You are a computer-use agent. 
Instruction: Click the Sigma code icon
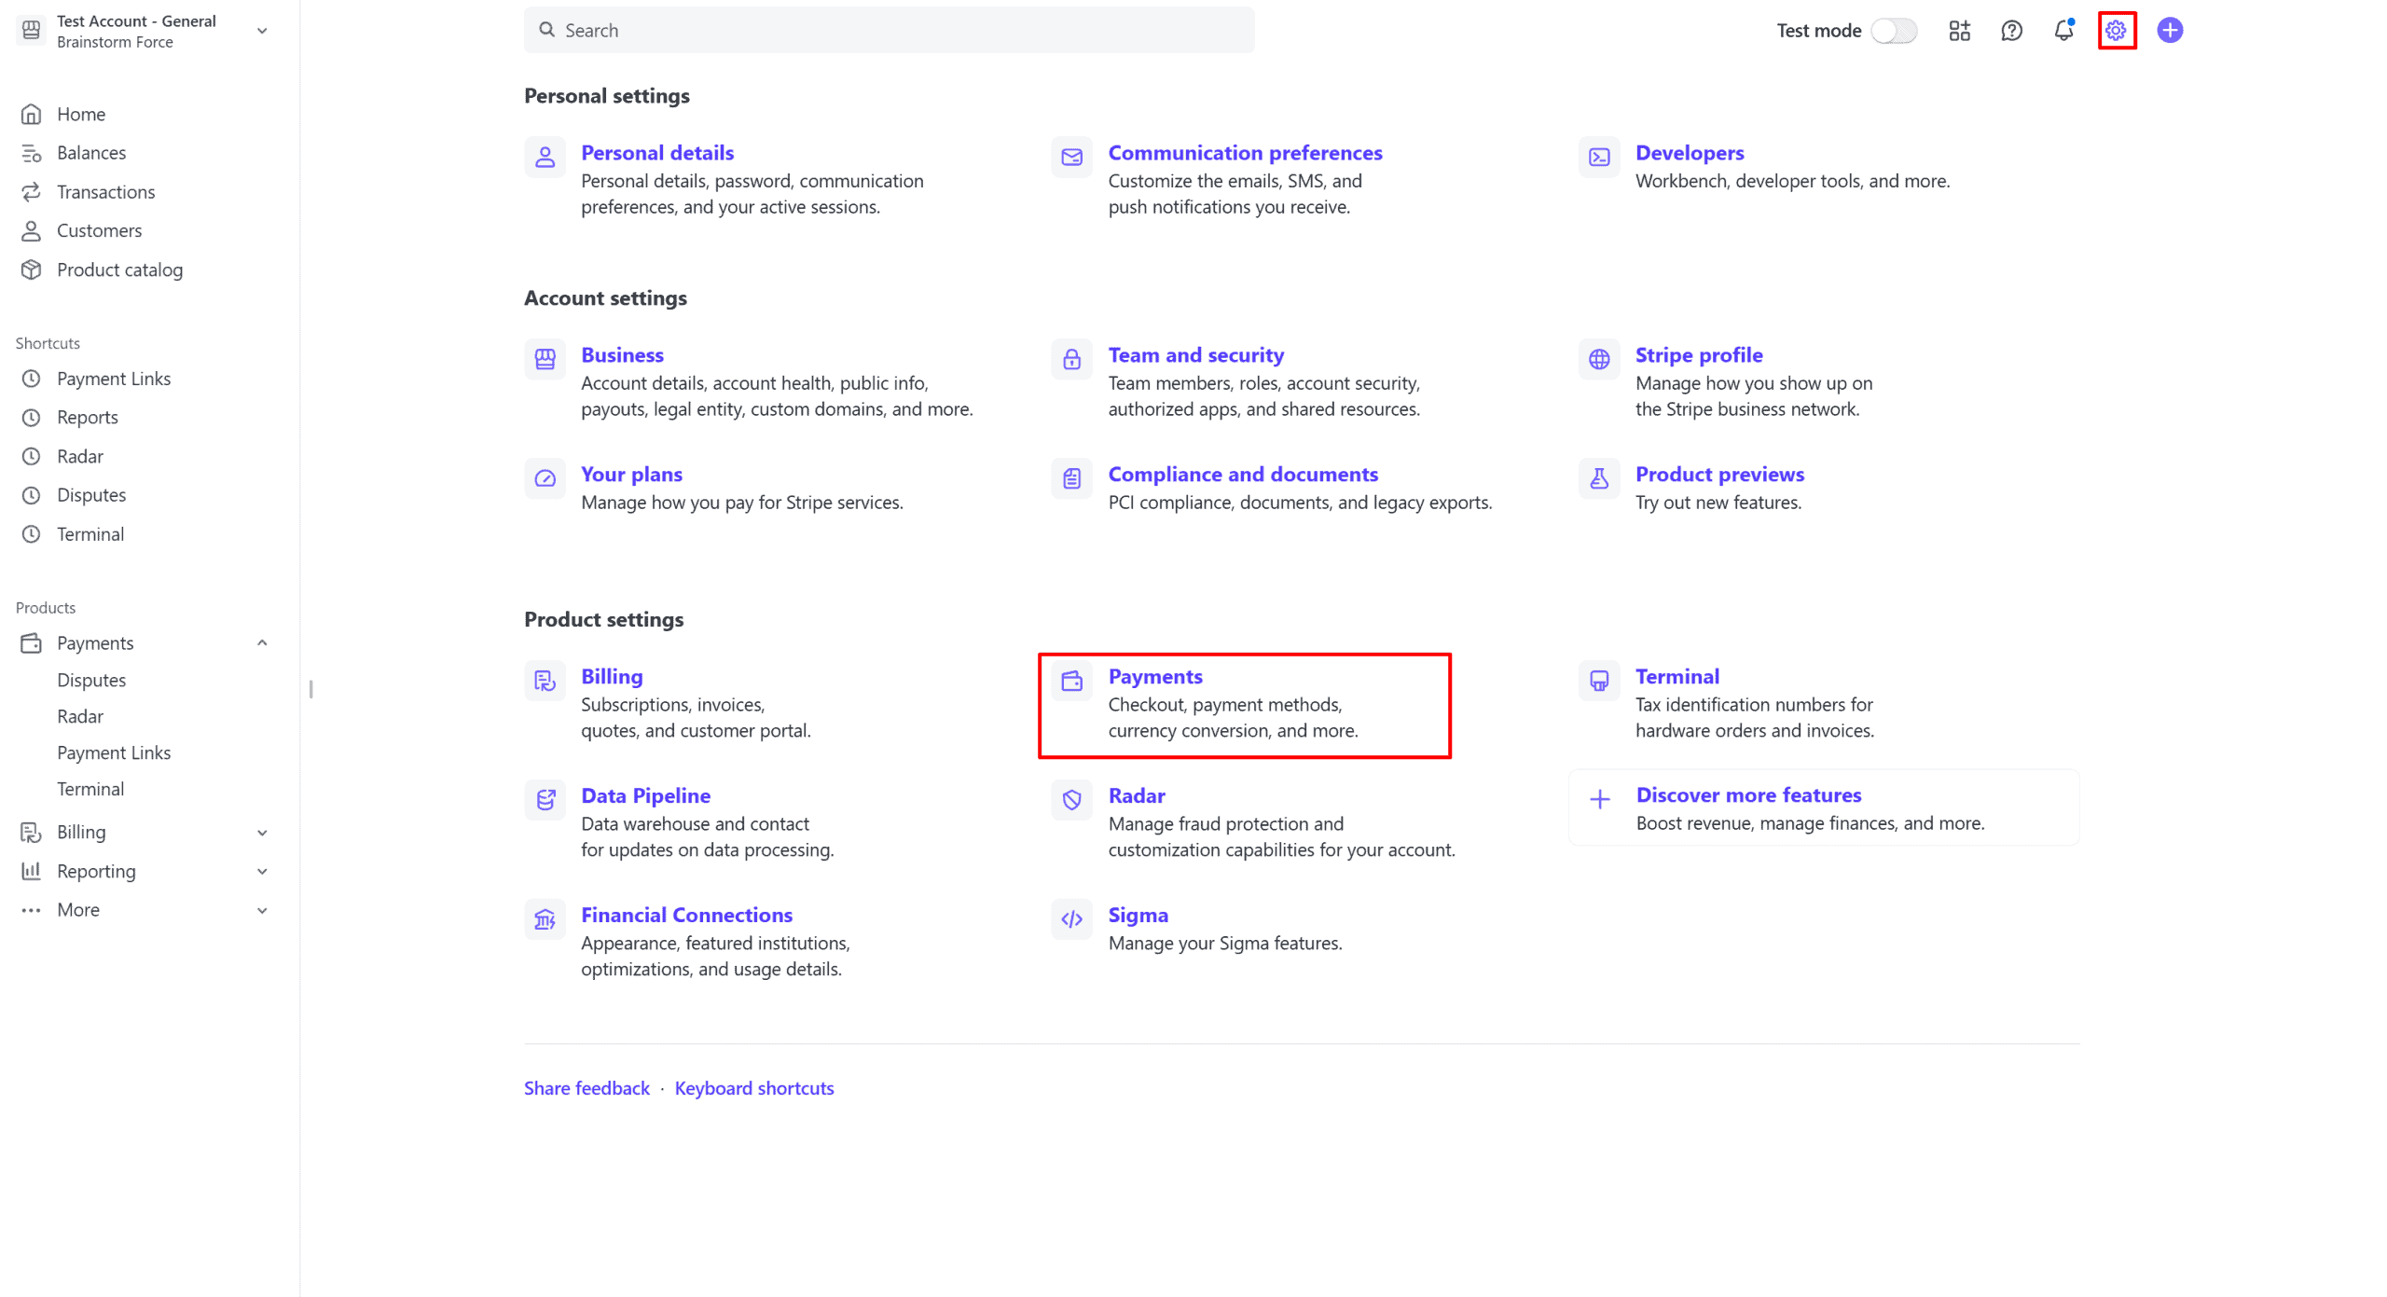(1071, 919)
